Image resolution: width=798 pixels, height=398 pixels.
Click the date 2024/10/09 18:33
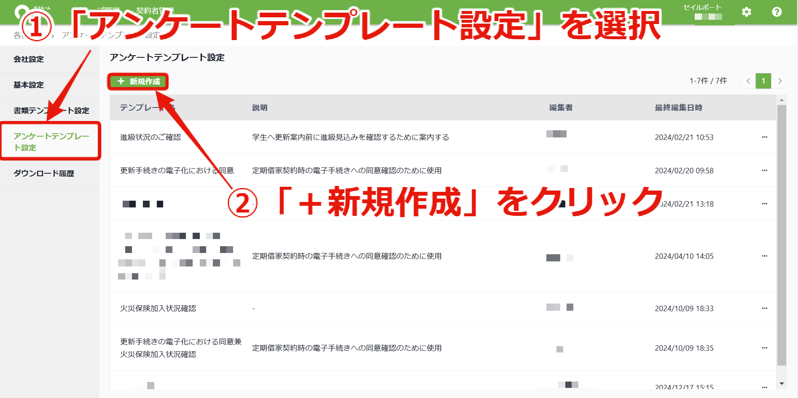coord(684,308)
